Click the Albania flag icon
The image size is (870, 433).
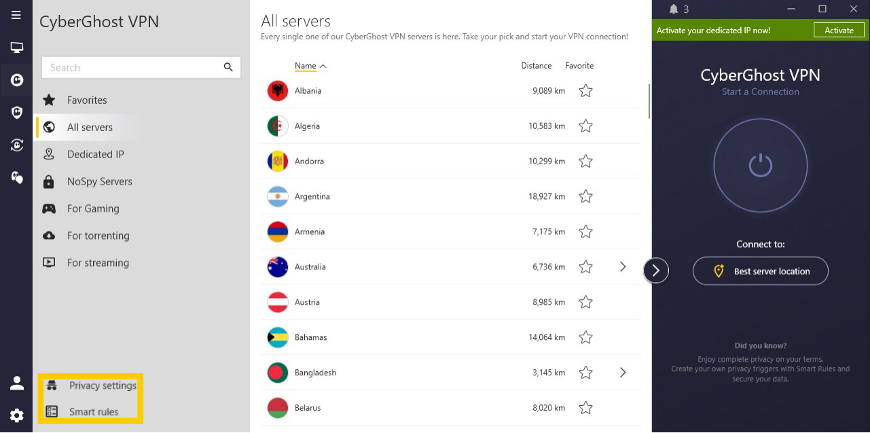[x=278, y=90]
